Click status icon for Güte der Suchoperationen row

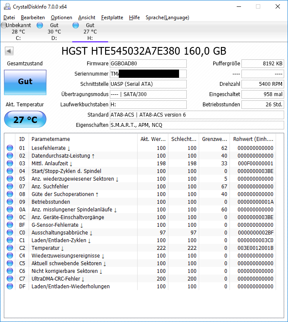coord(10,194)
